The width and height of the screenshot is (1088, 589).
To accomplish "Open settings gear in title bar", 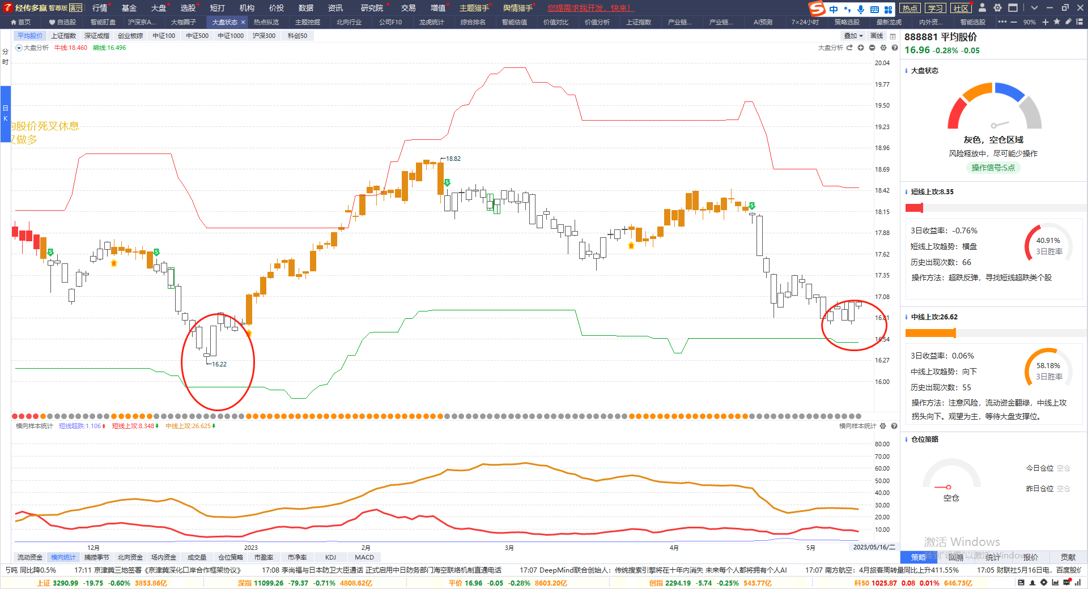I will tap(998, 8).
